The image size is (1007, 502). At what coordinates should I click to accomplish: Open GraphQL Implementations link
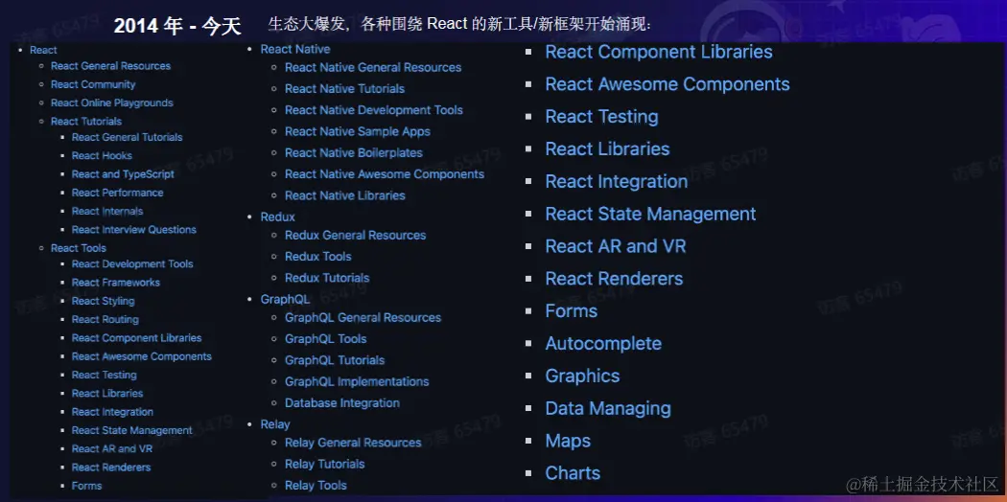pos(357,381)
